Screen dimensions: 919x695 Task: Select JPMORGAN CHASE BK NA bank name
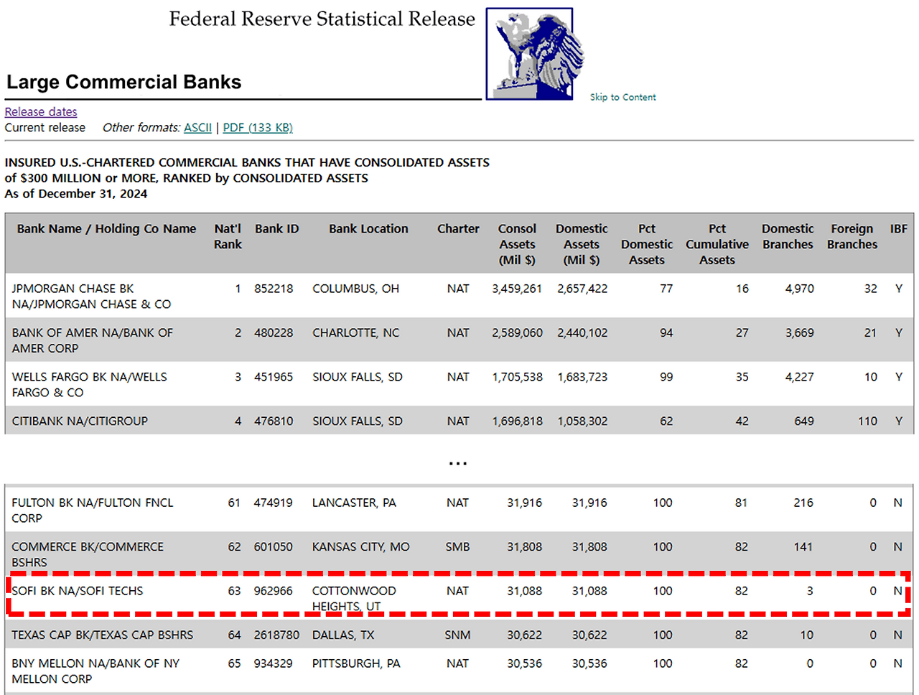tap(91, 296)
